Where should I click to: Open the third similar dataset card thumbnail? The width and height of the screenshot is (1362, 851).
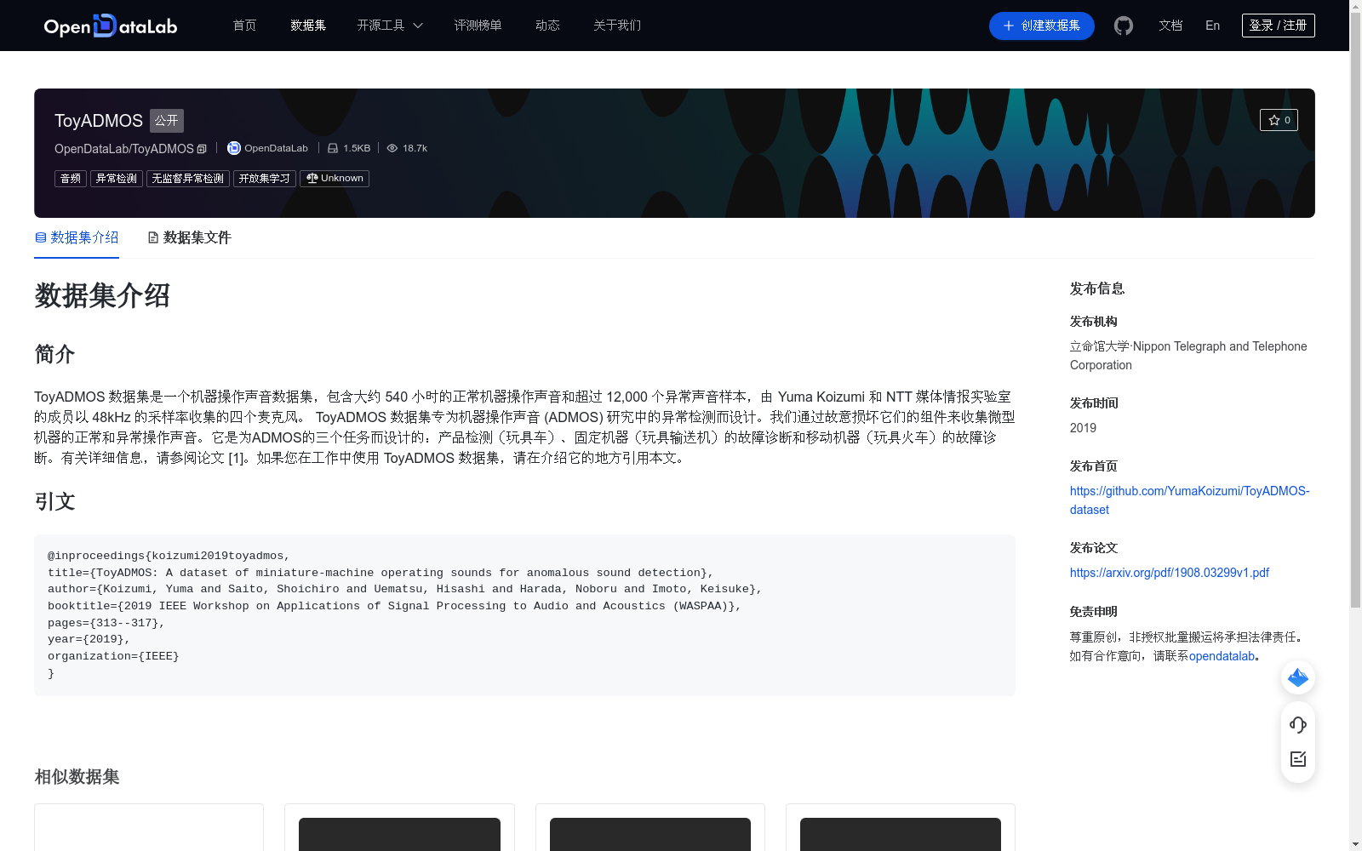pos(650,834)
